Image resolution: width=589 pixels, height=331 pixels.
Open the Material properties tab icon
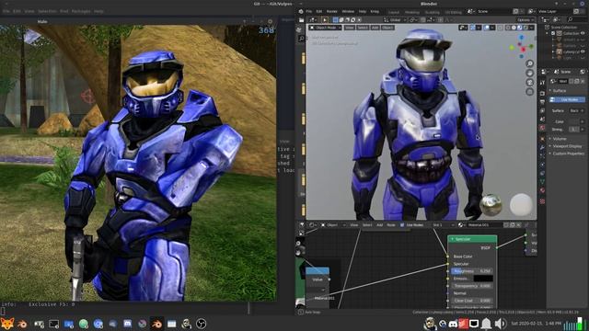542,190
